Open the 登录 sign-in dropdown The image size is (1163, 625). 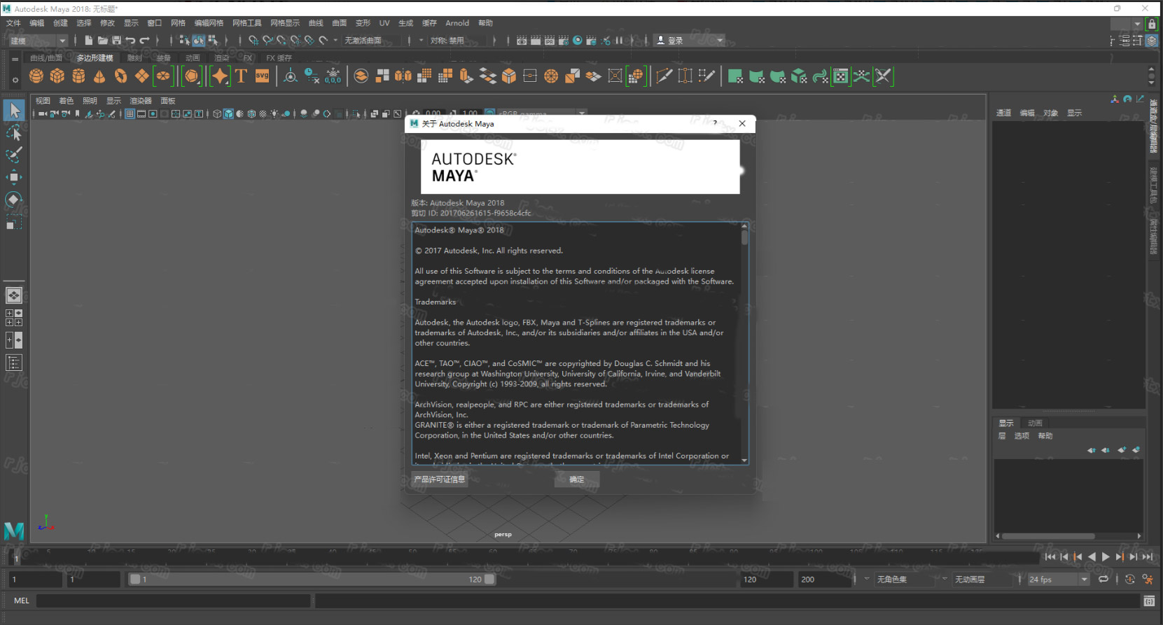click(x=689, y=41)
